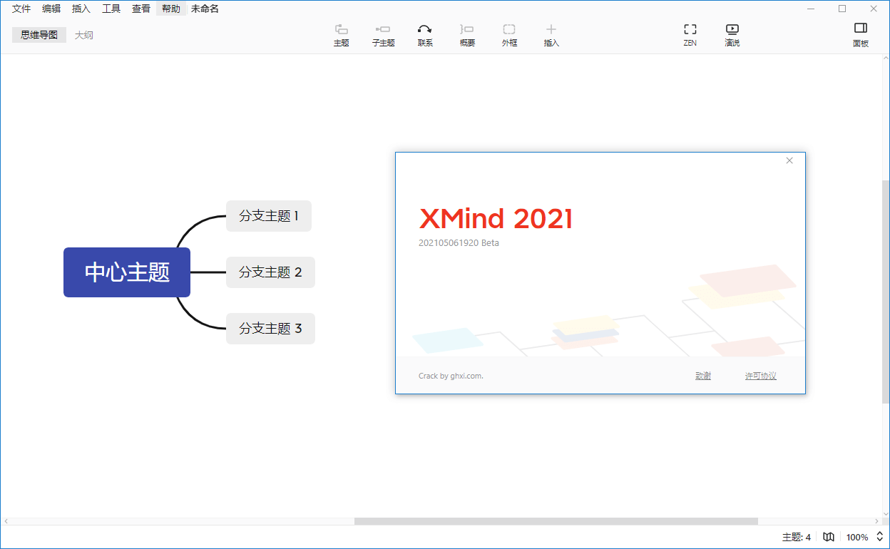The image size is (890, 549).
Task: Close the XMind 2021 about dialog
Action: (789, 160)
